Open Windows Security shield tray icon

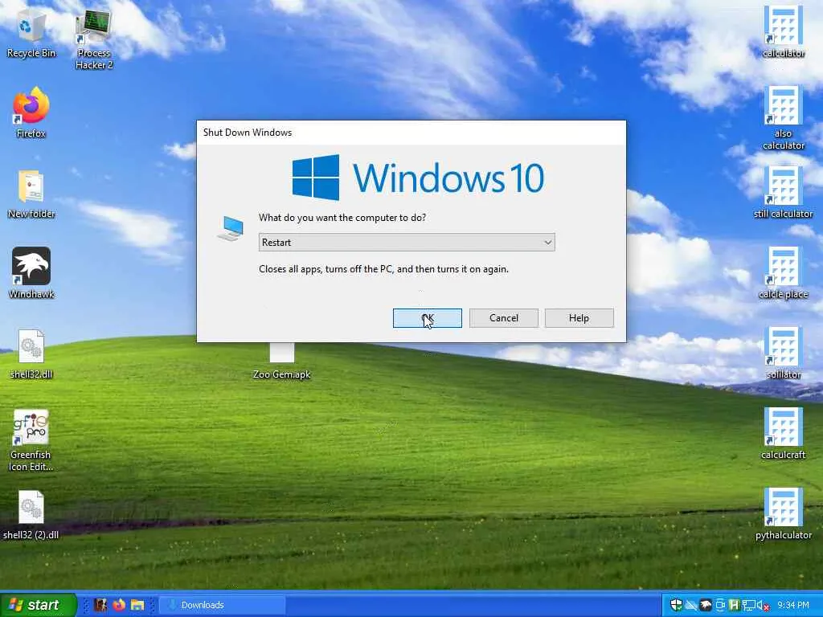[677, 605]
